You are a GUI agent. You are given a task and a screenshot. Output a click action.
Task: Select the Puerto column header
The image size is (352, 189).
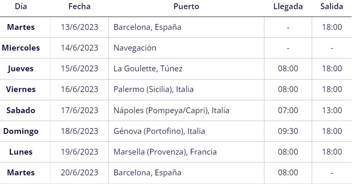(186, 7)
